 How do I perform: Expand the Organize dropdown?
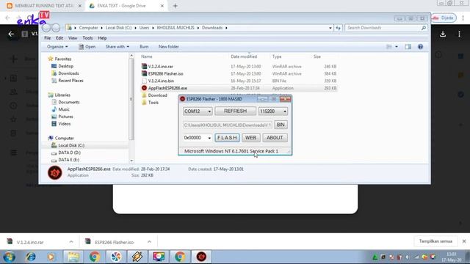[x=57, y=47]
